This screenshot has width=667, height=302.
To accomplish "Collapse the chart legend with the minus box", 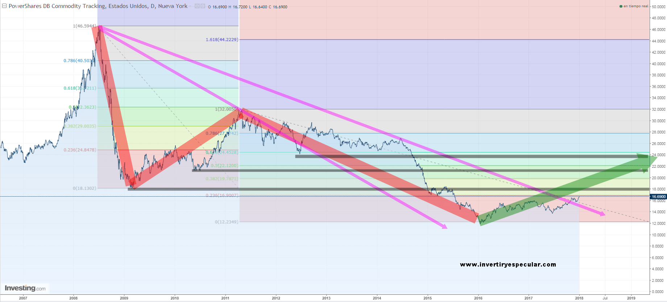I will click(x=4, y=6).
